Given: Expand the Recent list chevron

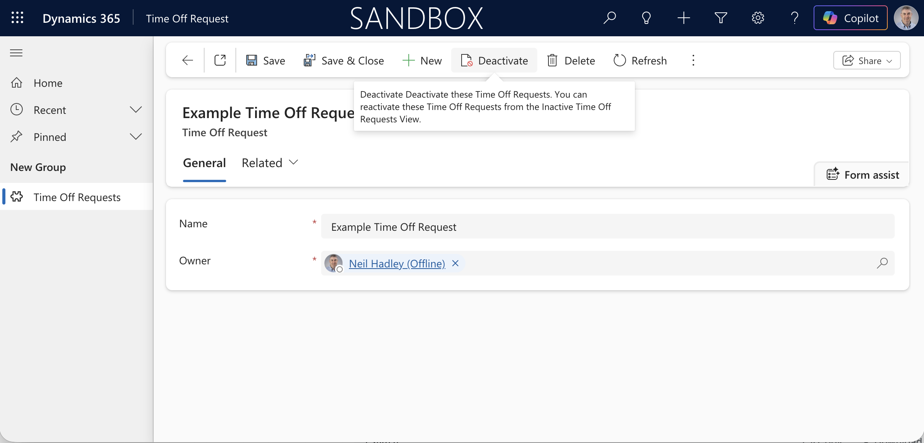Looking at the screenshot, I should pos(136,110).
